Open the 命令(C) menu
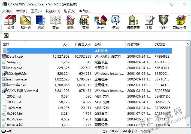 (22, 11)
